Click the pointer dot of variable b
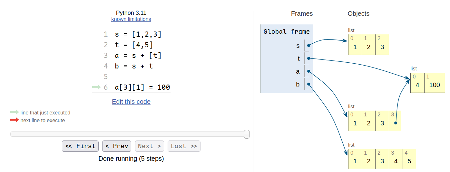 coord(308,84)
